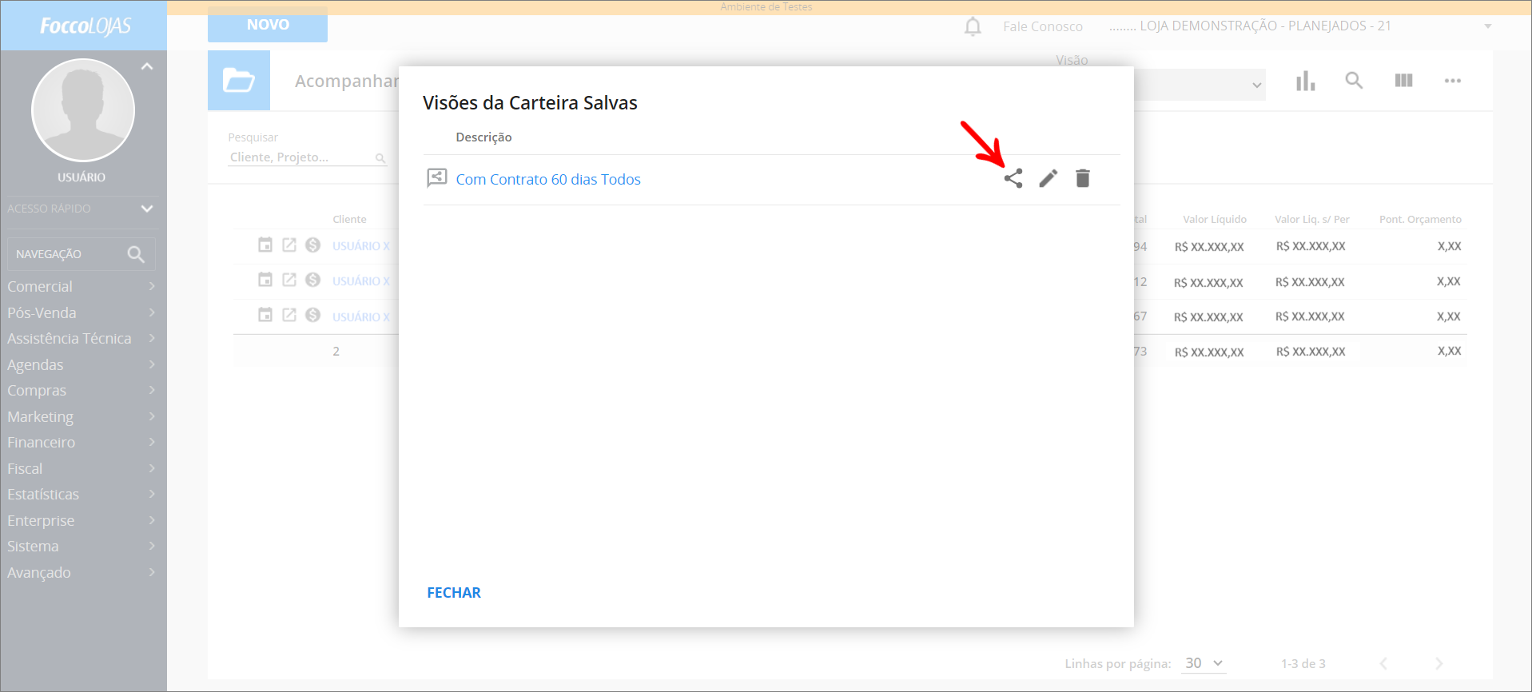Screen dimensions: 1532x692
Task: Click the columns layout icon
Action: pyautogui.click(x=1404, y=81)
